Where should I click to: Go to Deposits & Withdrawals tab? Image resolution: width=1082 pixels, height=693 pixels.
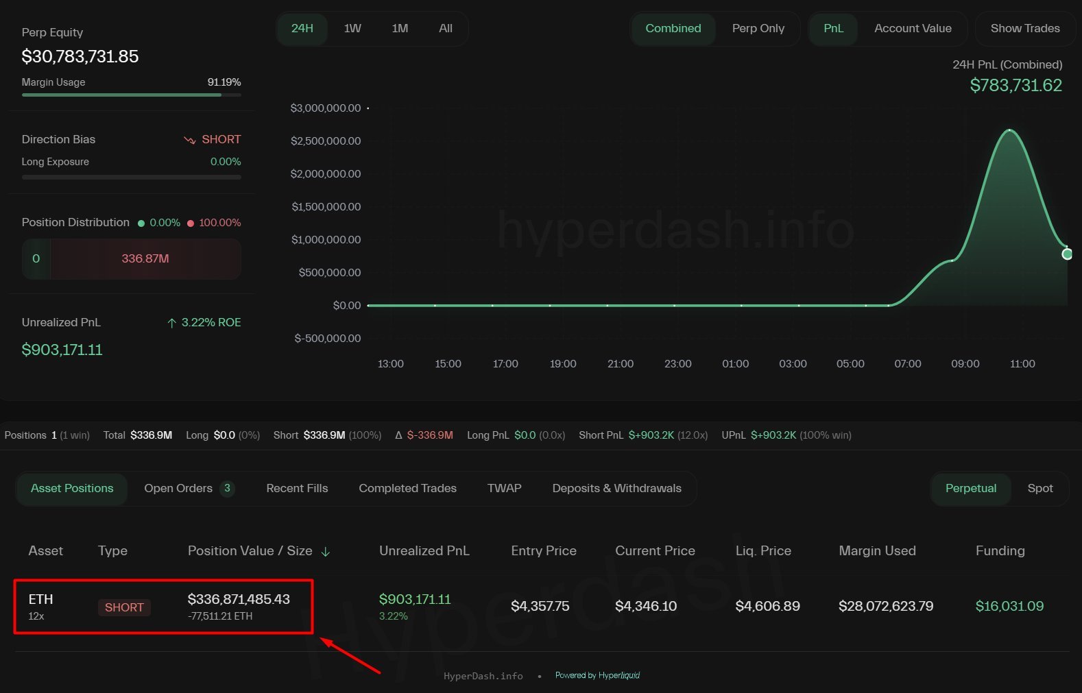coord(616,489)
